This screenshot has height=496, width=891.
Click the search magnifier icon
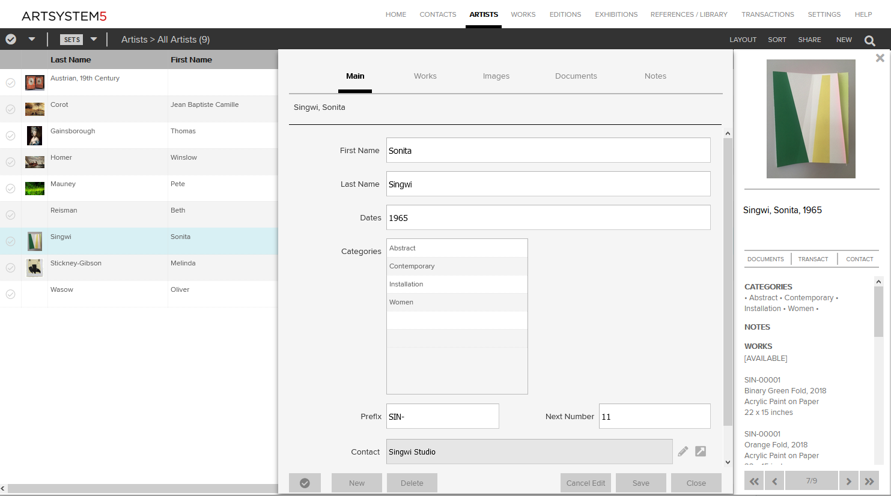coord(869,40)
